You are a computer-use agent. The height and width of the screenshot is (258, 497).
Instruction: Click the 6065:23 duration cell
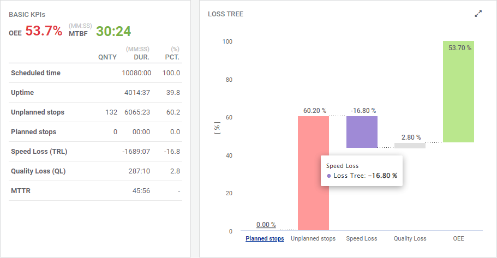[x=137, y=112]
